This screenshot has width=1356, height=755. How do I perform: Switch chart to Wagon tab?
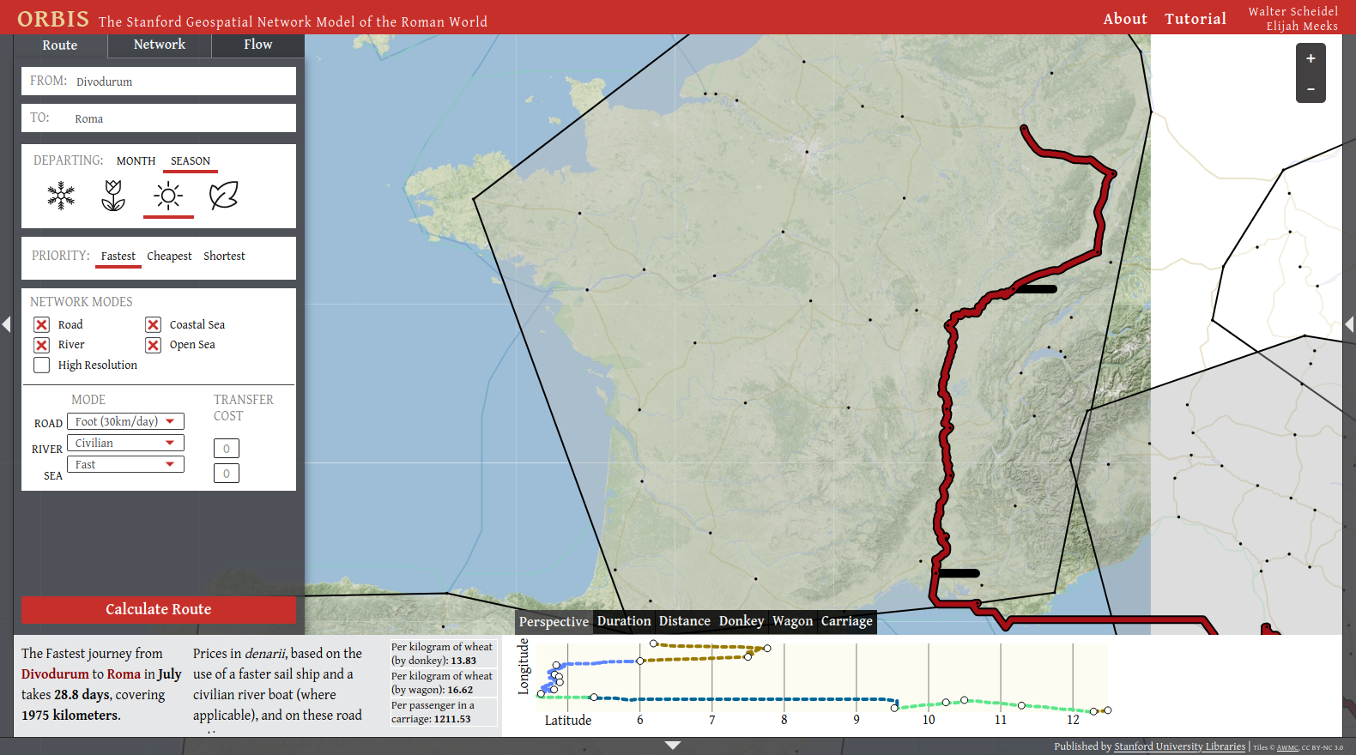tap(792, 621)
